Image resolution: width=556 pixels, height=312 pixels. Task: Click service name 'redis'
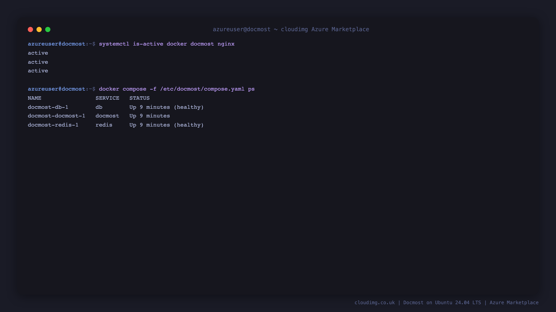[104, 125]
